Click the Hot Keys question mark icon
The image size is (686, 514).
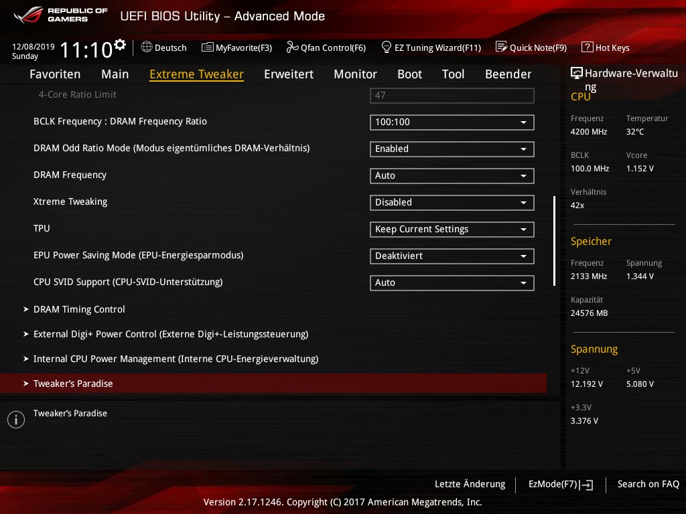coord(587,47)
